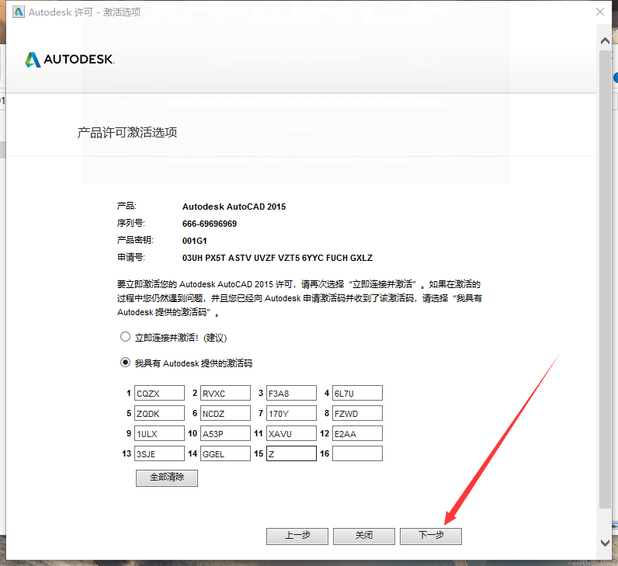The height and width of the screenshot is (566, 618).
Task: Click the Autodesk icon in the title bar
Action: coord(19,12)
